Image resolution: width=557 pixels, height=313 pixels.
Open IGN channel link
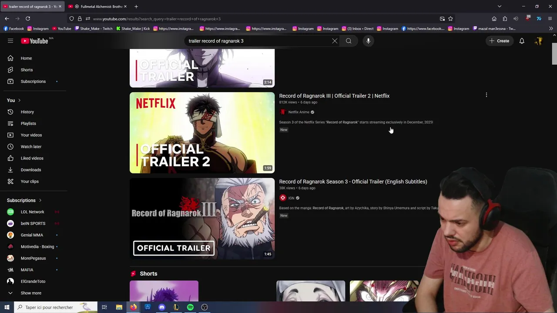291,198
